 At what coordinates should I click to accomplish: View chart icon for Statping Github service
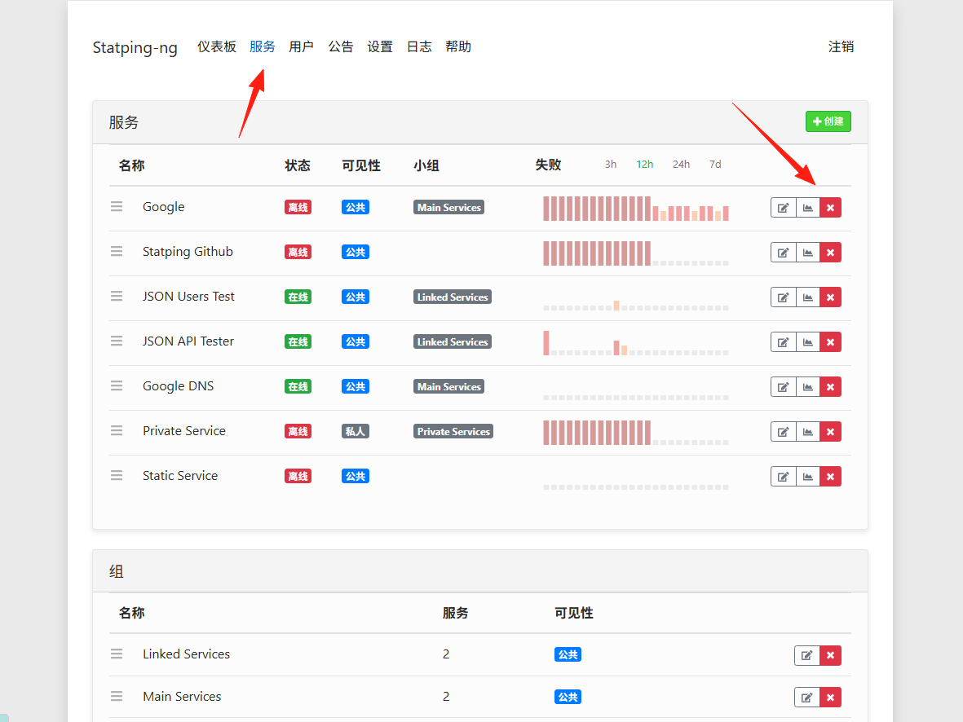point(807,253)
